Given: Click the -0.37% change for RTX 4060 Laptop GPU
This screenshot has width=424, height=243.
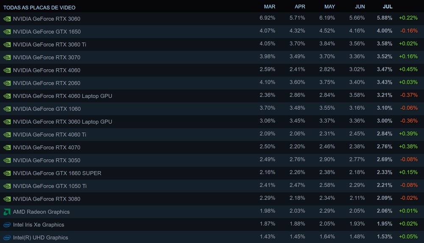Looking at the screenshot, I should (408, 96).
